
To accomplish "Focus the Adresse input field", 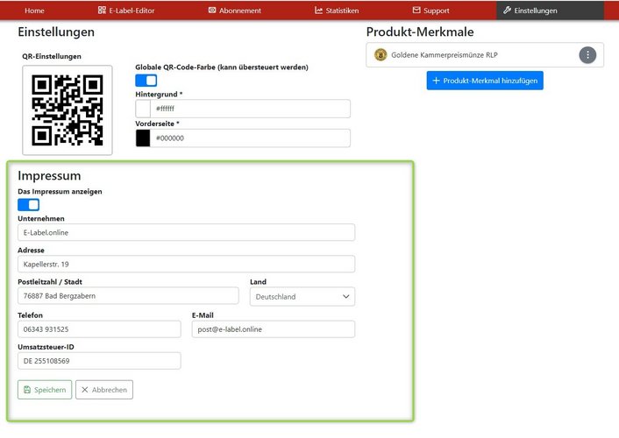I will coord(187,264).
